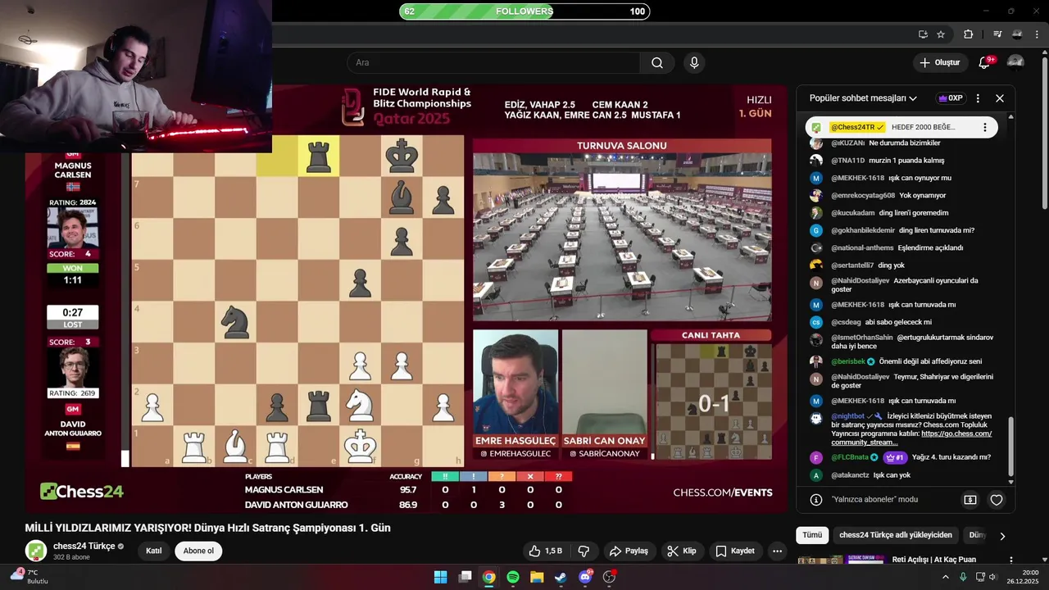Open Steam from the taskbar
This screenshot has width=1049, height=590.
(x=561, y=577)
